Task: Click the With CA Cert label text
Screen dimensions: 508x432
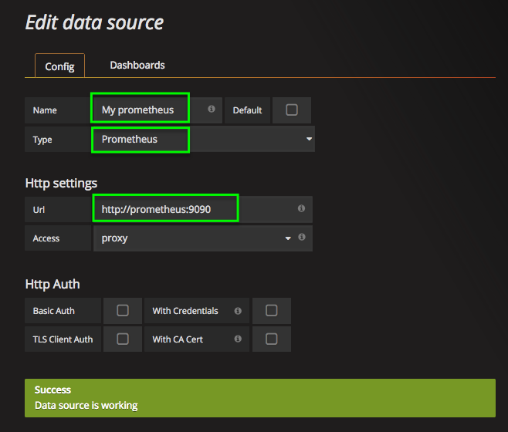Action: [x=178, y=339]
